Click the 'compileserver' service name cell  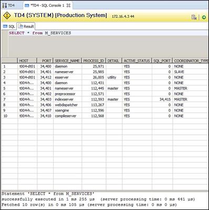pos(67,116)
